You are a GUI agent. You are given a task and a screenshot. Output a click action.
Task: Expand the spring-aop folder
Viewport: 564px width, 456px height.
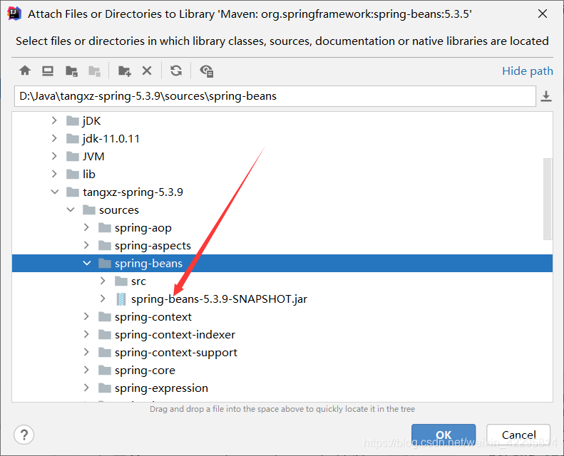pos(86,227)
